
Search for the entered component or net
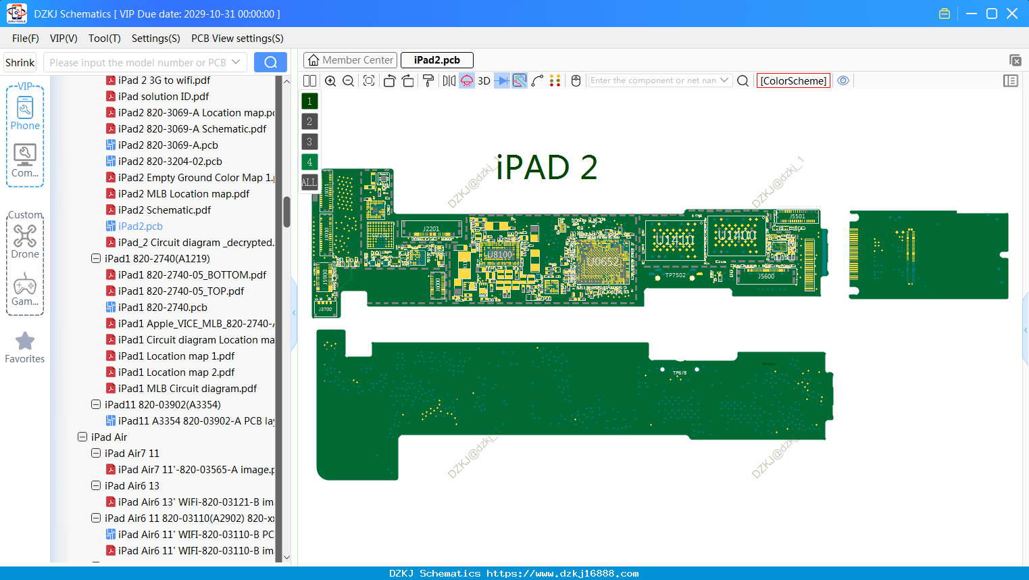[x=743, y=81]
